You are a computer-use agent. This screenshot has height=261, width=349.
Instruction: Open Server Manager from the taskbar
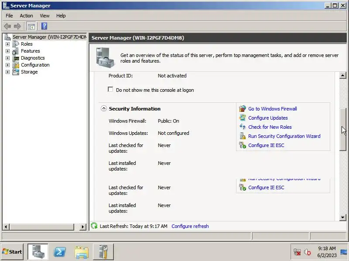(38, 252)
